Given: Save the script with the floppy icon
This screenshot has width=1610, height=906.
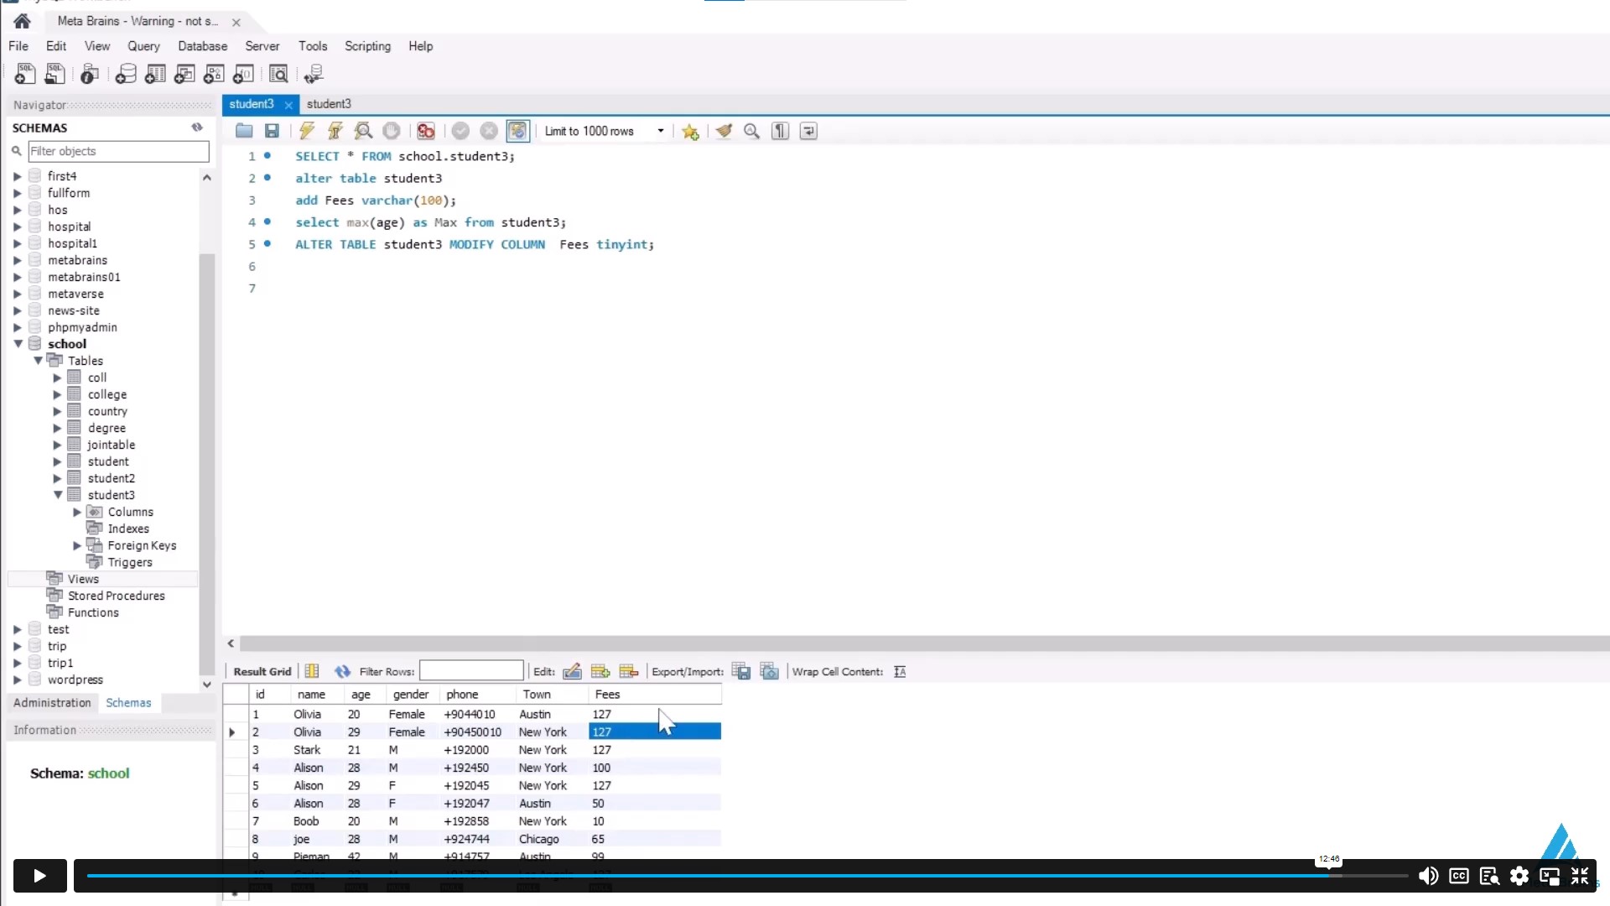Looking at the screenshot, I should 272,131.
